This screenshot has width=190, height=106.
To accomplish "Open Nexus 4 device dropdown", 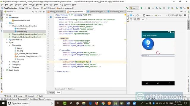I will click(148, 15).
